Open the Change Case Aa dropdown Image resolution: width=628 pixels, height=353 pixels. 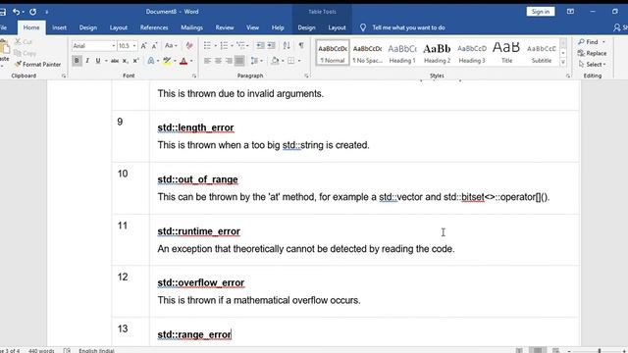point(171,46)
